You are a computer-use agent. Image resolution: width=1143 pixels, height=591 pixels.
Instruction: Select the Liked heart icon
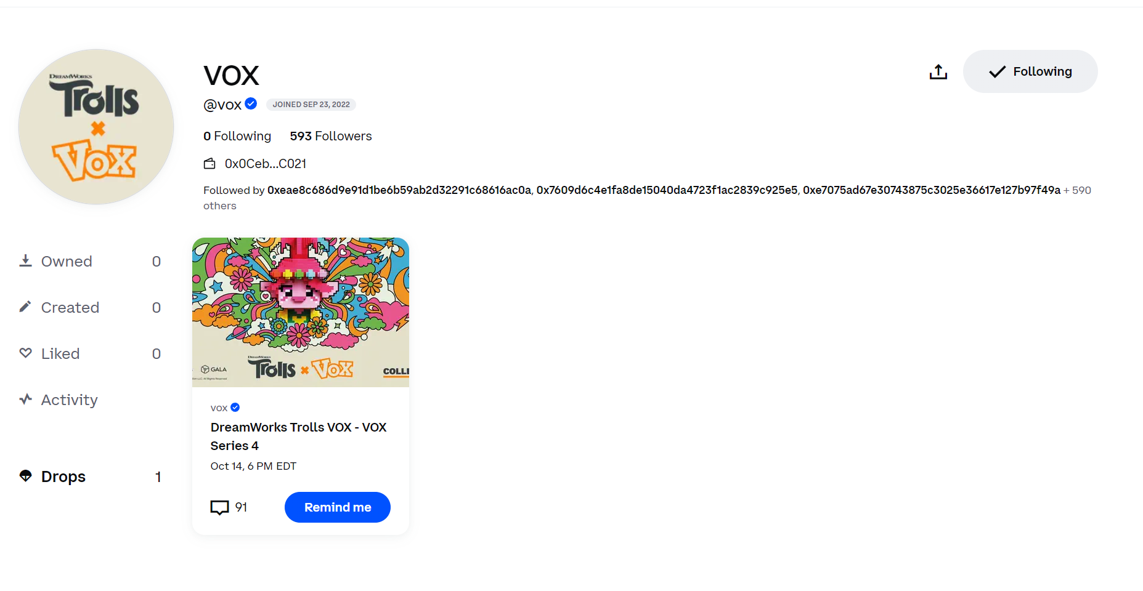[x=25, y=353]
